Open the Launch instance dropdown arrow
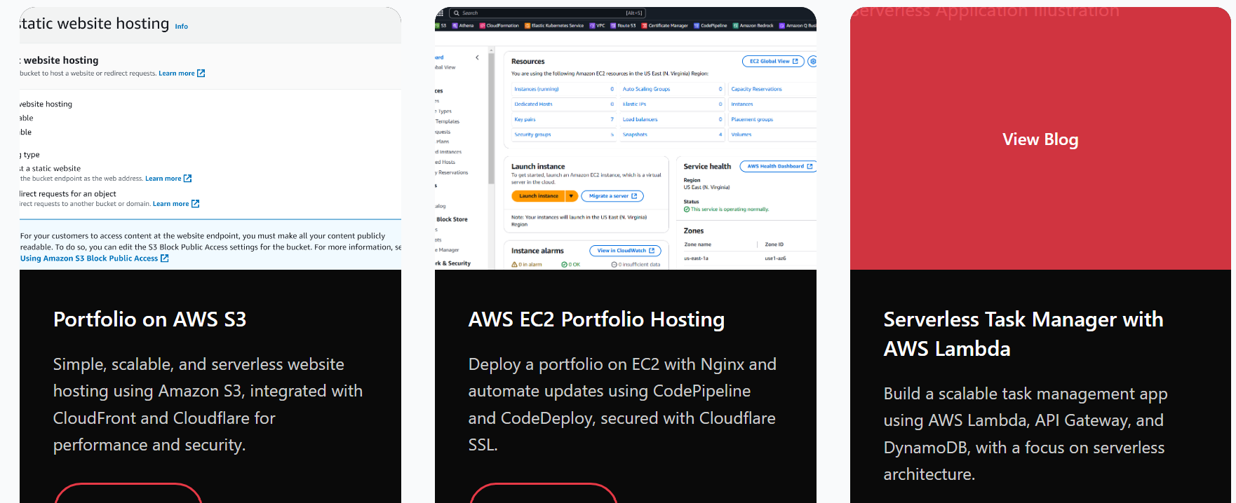Viewport: 1236px width, 503px height. [x=572, y=196]
